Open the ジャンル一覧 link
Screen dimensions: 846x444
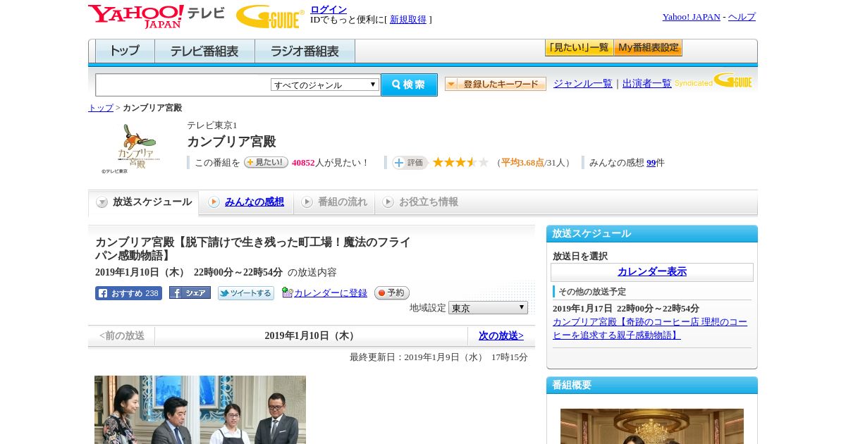coord(583,83)
